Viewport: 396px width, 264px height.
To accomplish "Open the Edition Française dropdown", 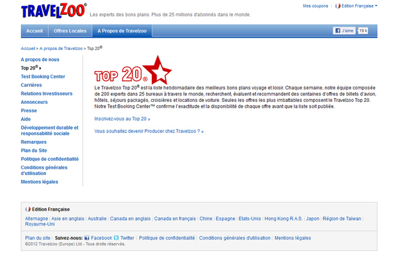I will pos(357,6).
